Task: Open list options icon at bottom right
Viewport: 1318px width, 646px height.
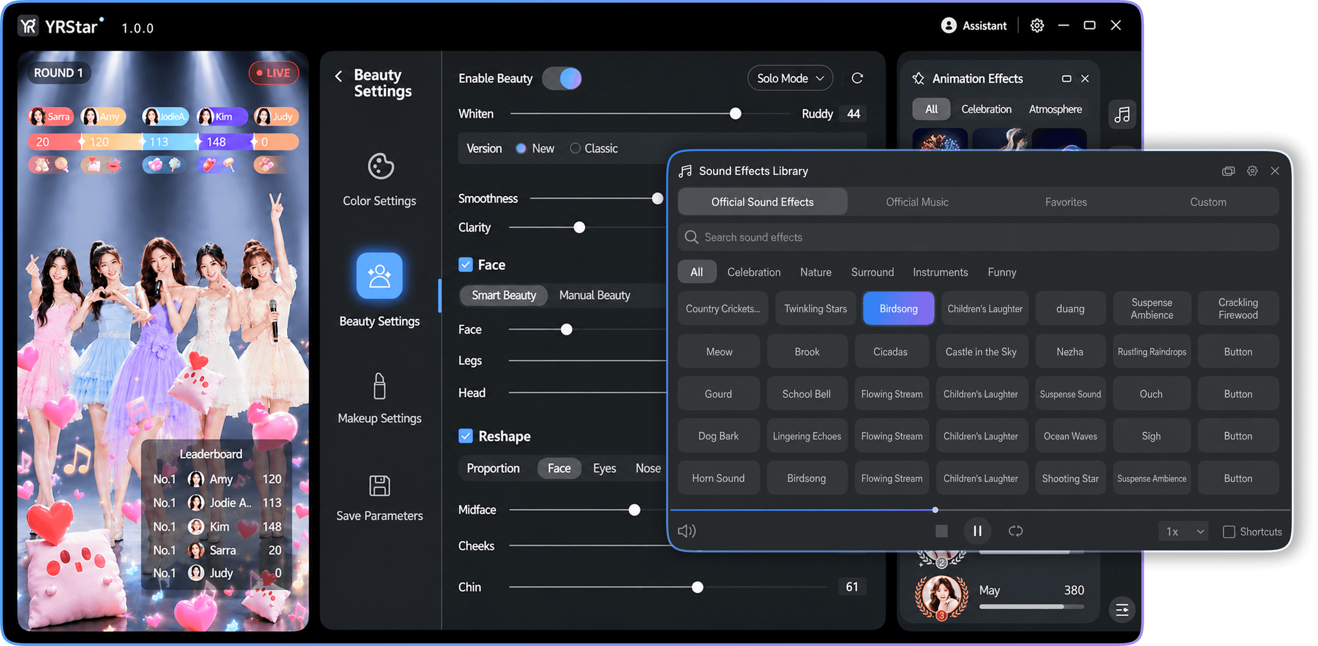Action: [x=1121, y=610]
